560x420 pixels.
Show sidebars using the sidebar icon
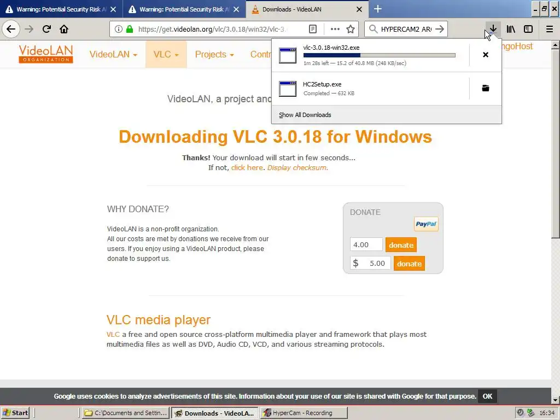tap(528, 29)
